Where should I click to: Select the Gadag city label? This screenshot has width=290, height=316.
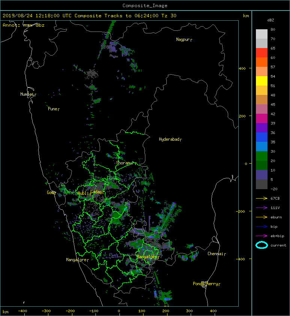[96, 192]
